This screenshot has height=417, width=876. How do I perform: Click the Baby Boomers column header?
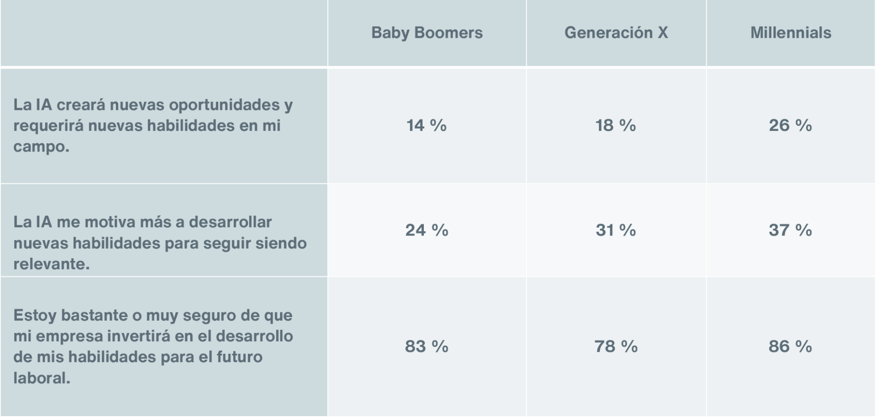coord(427,33)
